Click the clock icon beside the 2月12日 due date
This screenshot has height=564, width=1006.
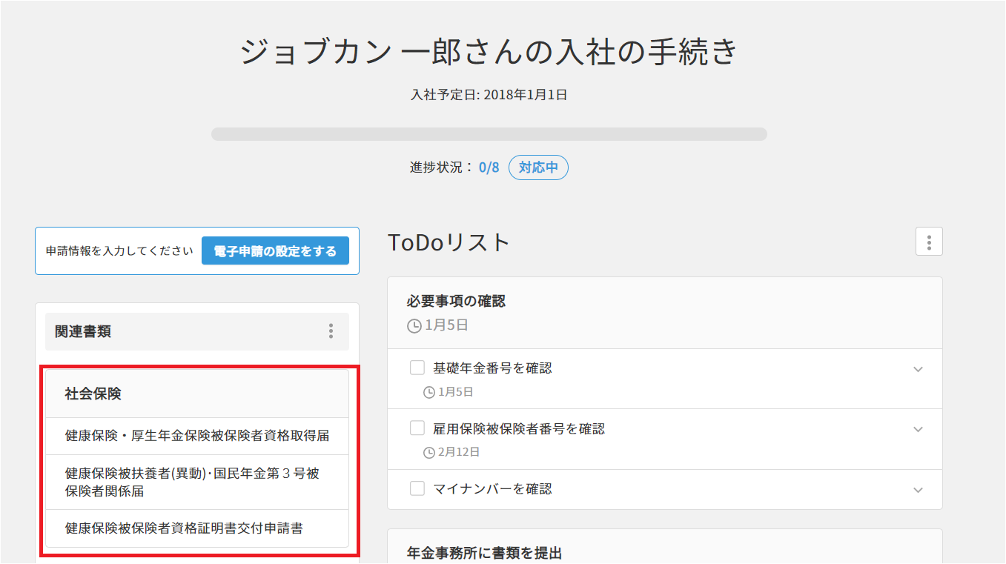(428, 452)
